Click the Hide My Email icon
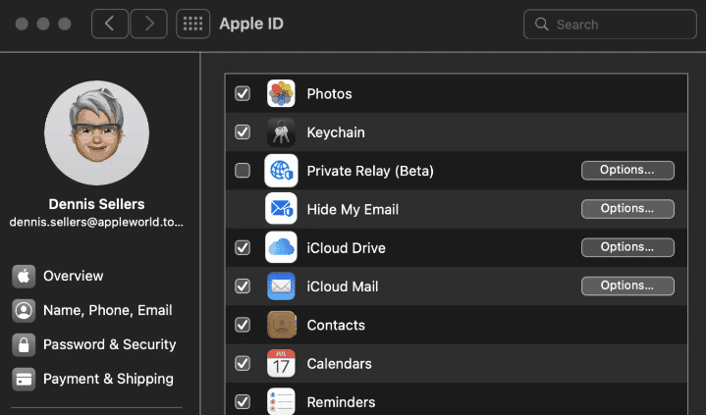The height and width of the screenshot is (415, 706). [281, 209]
